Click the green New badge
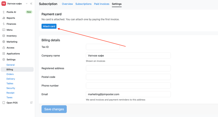Screen dimensions: 218x117 [x=29, y=12]
